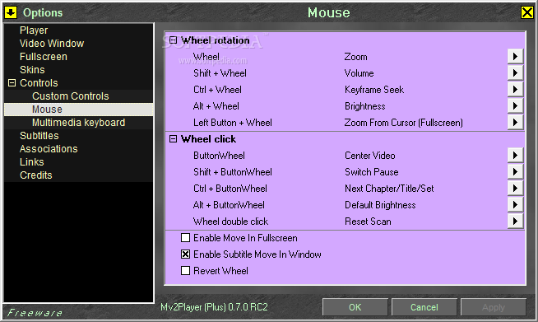Image resolution: width=538 pixels, height=322 pixels.
Task: Open Multimedia keyboard settings
Action: tap(79, 123)
